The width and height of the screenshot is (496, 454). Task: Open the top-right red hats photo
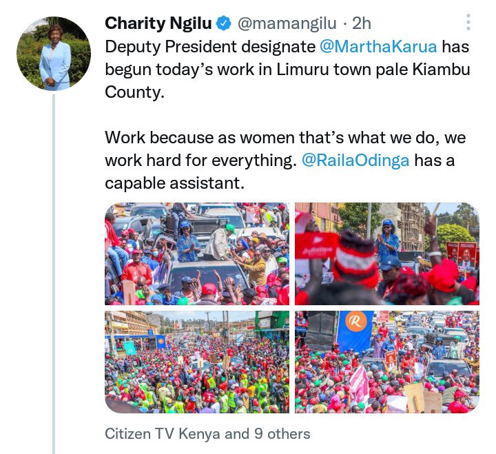pyautogui.click(x=387, y=254)
